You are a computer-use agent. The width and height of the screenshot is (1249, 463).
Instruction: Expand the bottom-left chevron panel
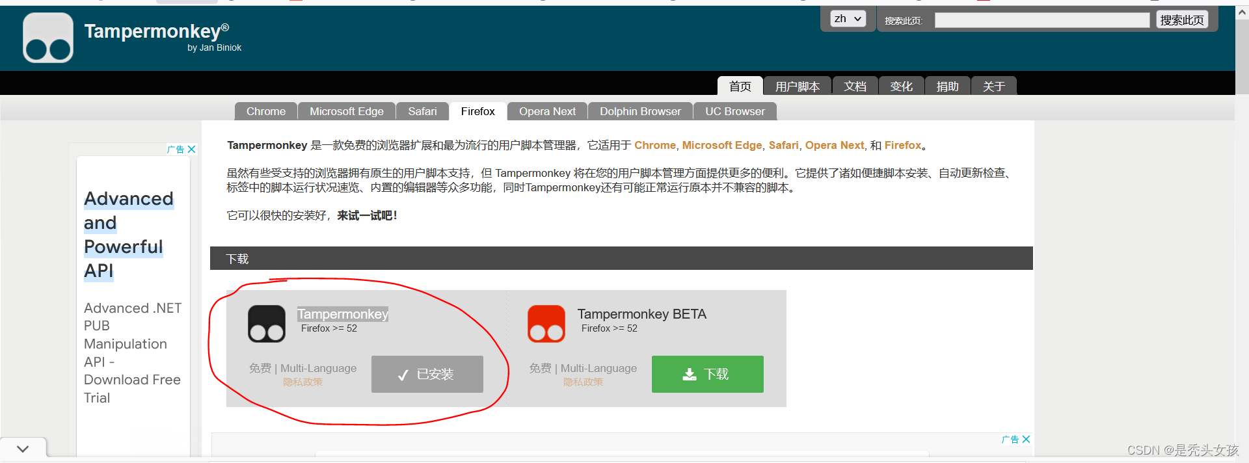pos(23,449)
